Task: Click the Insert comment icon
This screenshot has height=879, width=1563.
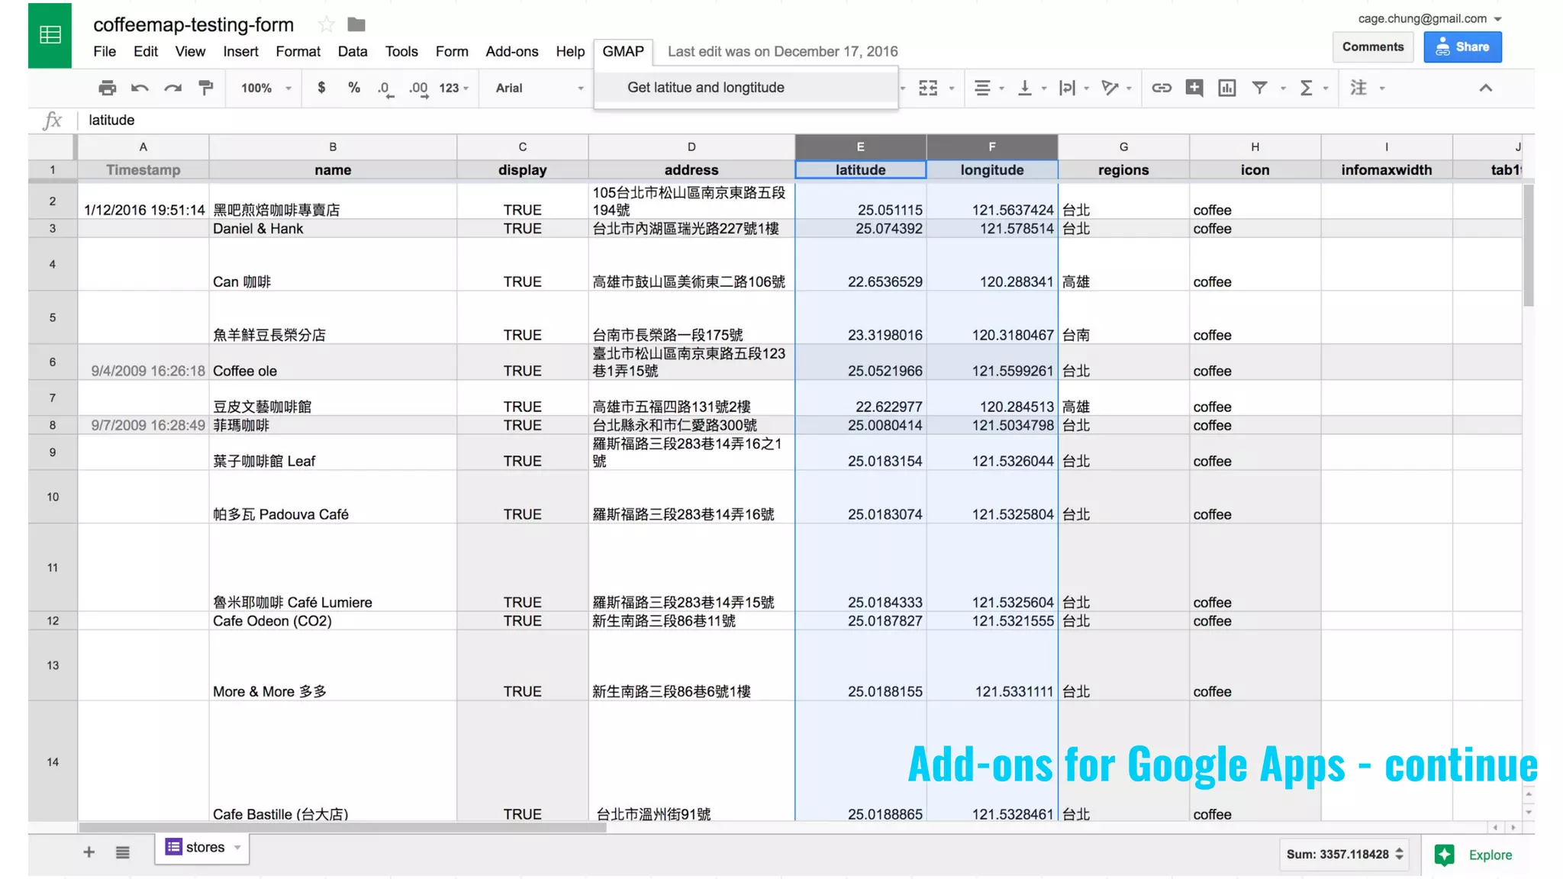Action: 1194,88
